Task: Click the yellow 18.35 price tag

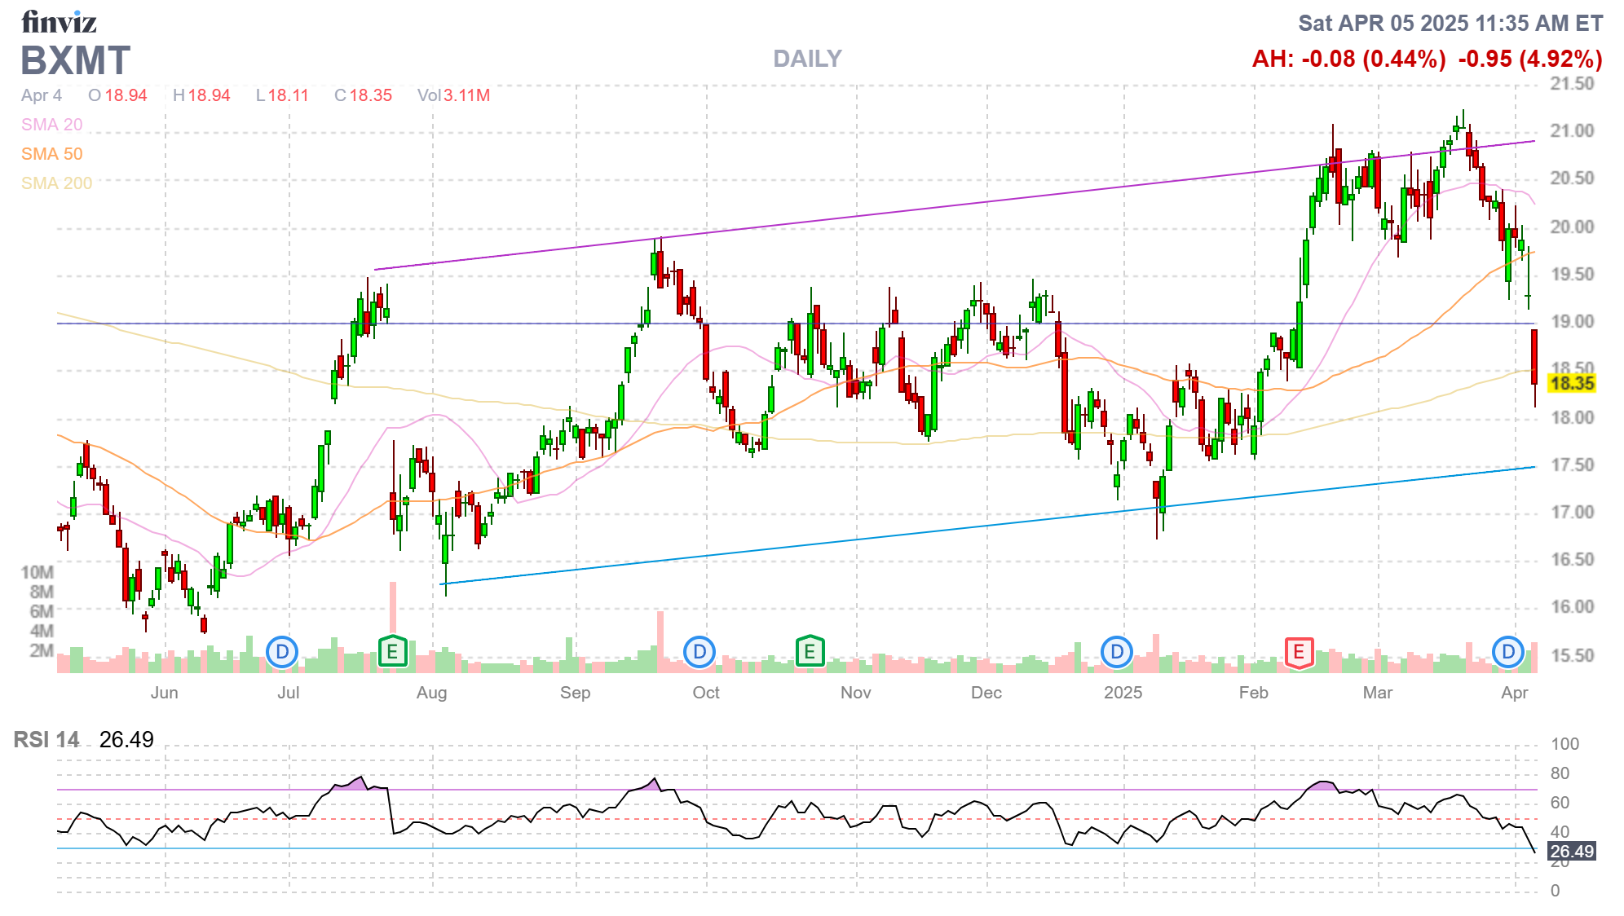Action: pos(1571,383)
